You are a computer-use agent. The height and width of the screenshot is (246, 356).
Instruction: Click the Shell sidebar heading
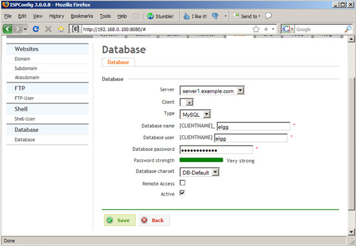21,109
